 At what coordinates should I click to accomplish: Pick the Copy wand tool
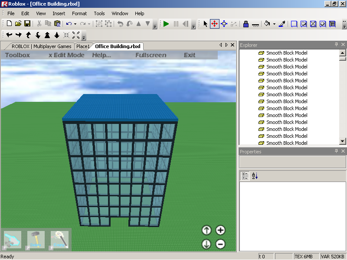point(59,239)
